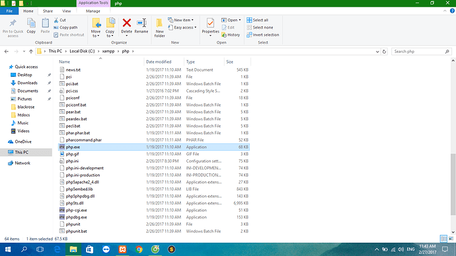Minimize the ribbon with the chevron
Screen dimensions: 456x256
(x=445, y=11)
